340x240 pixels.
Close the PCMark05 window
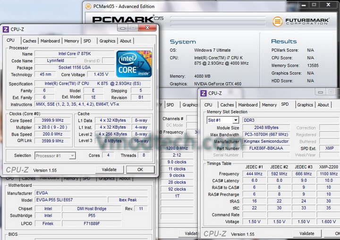[x=328, y=5]
